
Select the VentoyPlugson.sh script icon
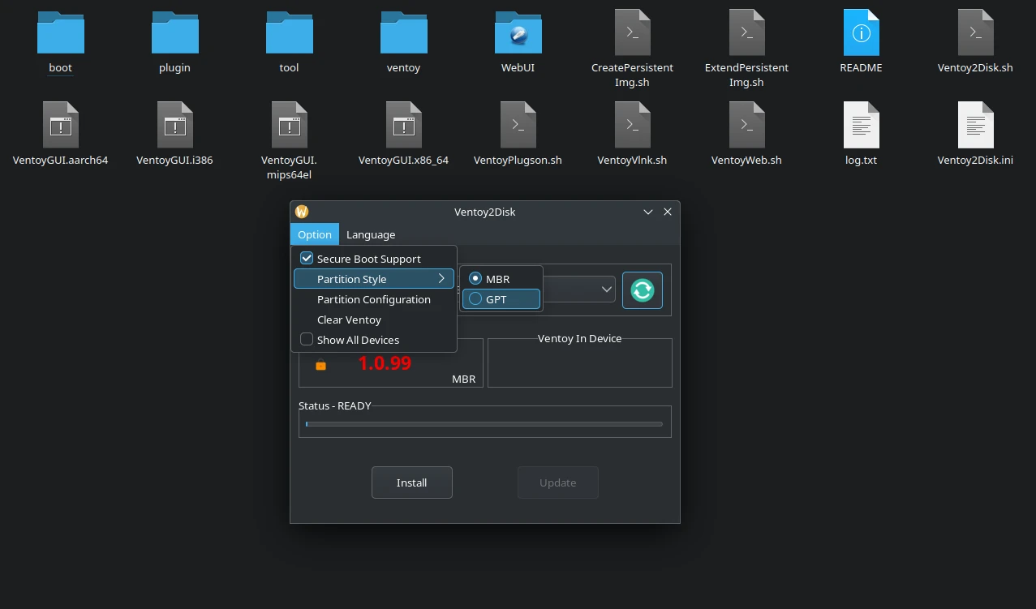point(518,125)
